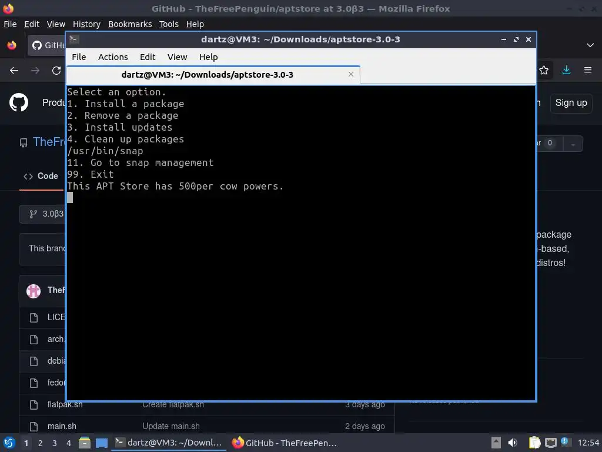
Task: Click the 12:54 clock
Action: click(588, 443)
